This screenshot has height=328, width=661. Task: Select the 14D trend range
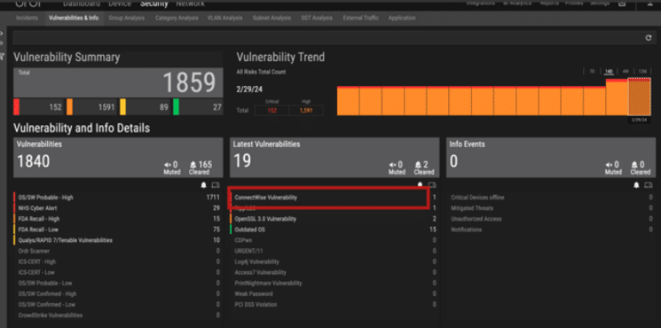[x=609, y=72]
